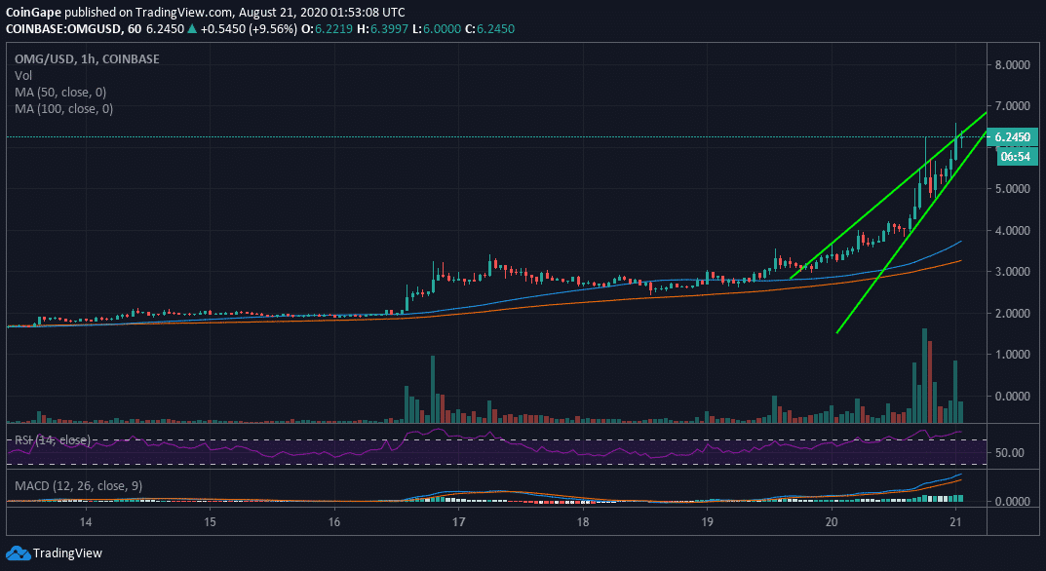Click the tallest volume bar
1046x571 pixels.
[922, 375]
